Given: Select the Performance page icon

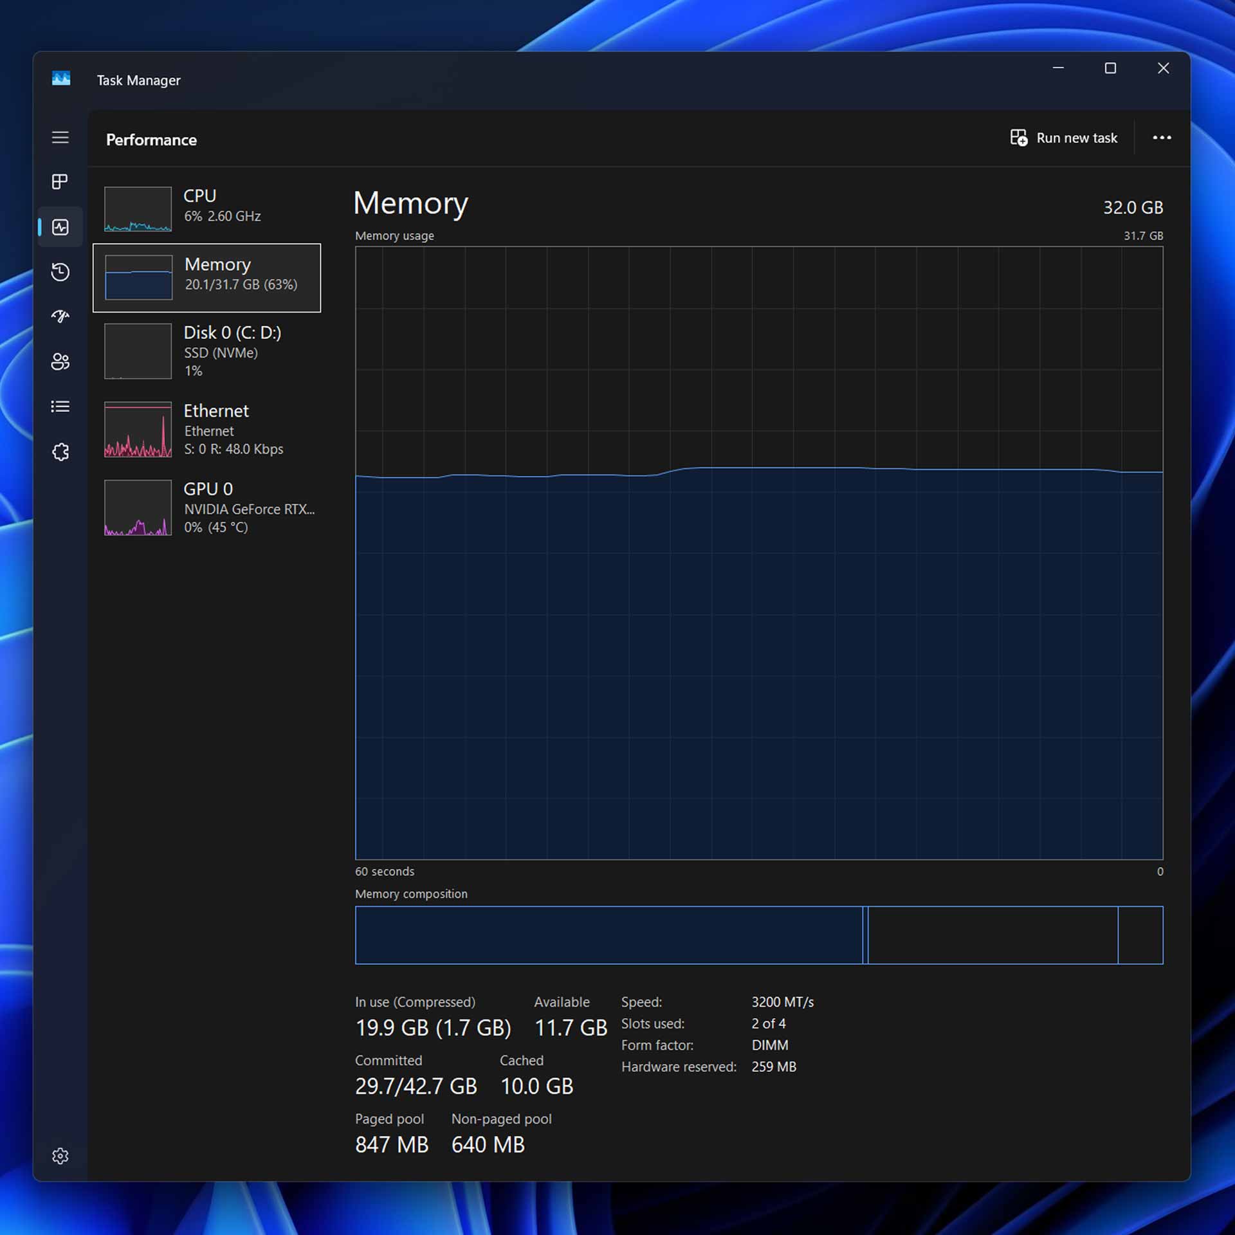Looking at the screenshot, I should [60, 227].
